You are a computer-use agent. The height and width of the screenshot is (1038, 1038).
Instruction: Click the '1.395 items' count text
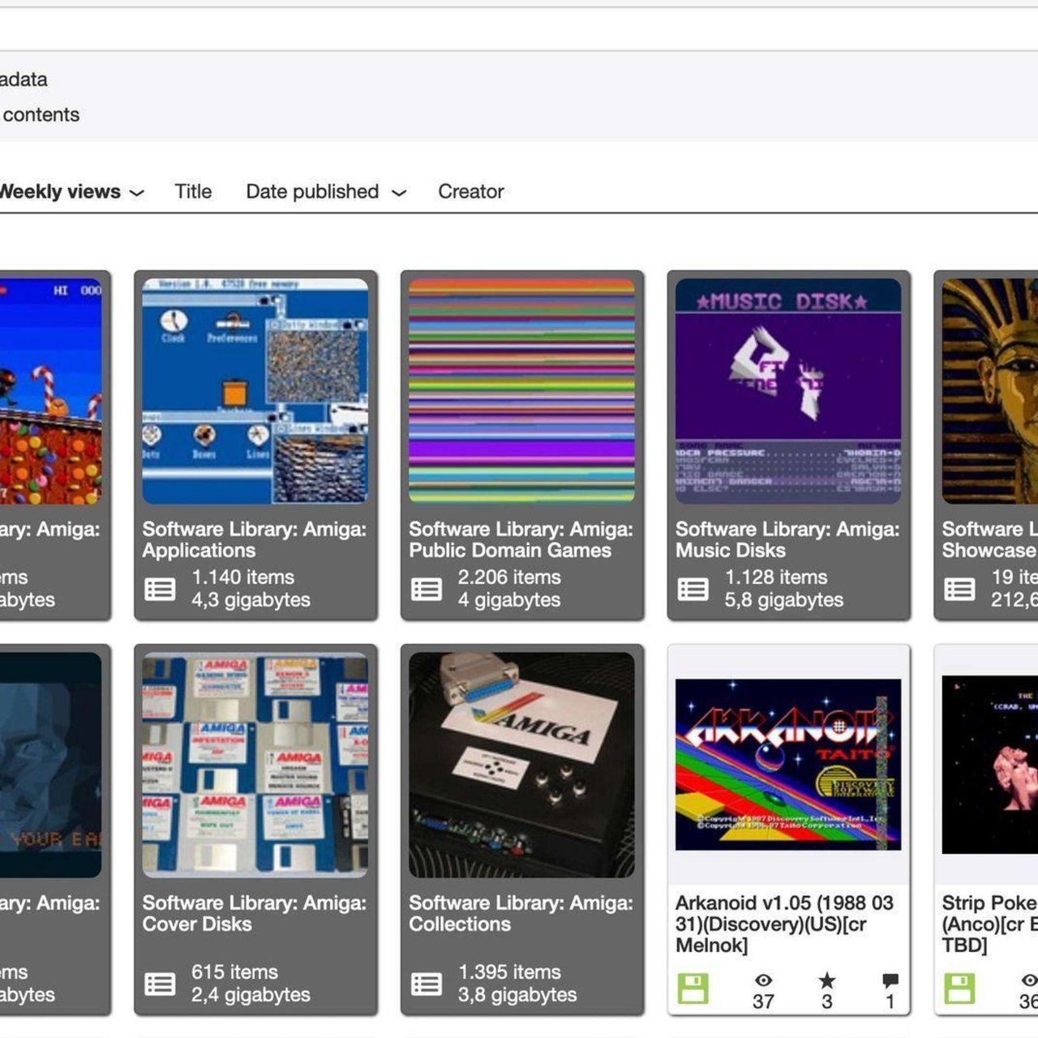coord(509,972)
